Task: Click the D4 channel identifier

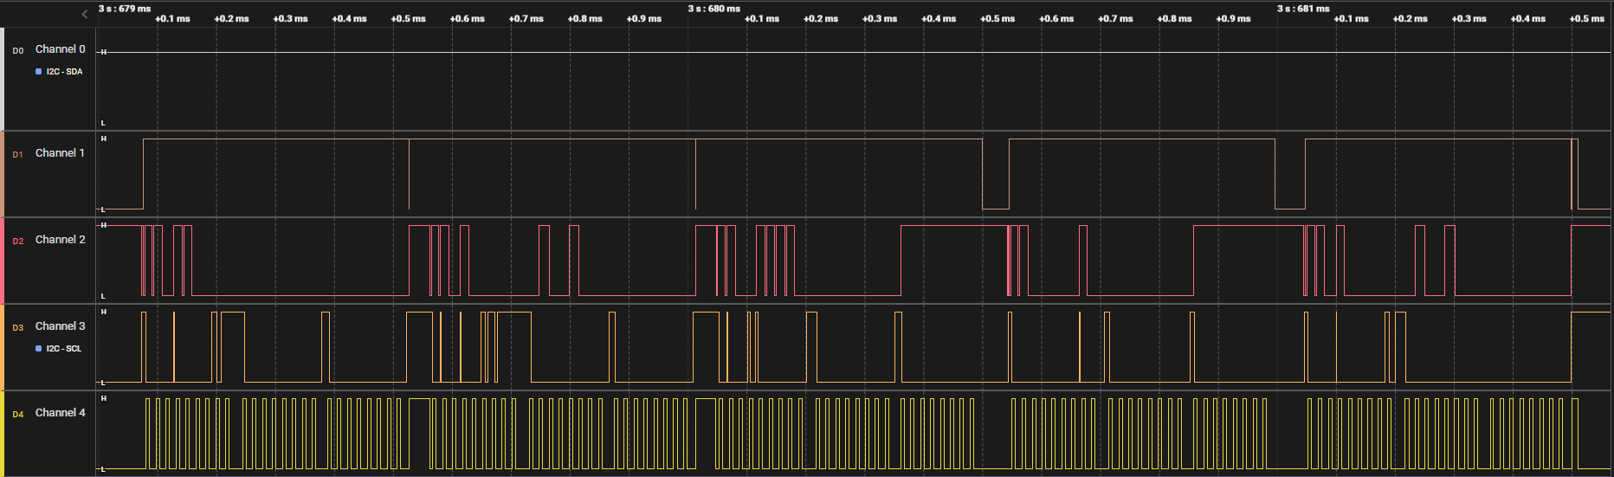Action: click(18, 415)
